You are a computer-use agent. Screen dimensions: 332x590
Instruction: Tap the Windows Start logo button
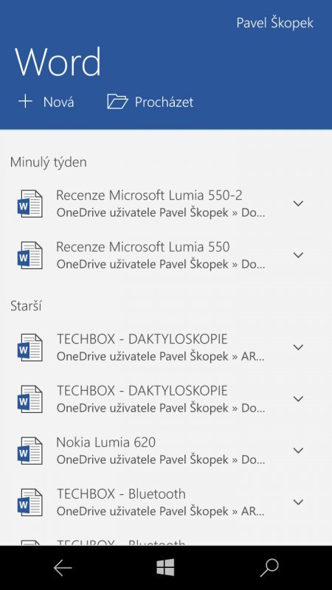pyautogui.click(x=165, y=567)
